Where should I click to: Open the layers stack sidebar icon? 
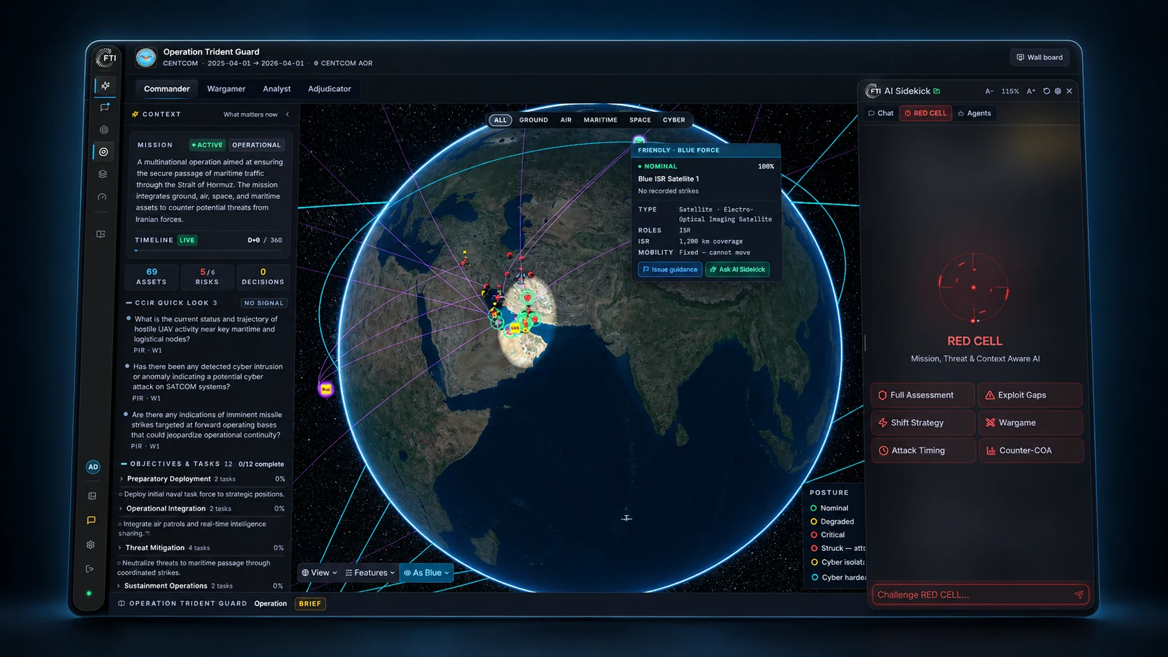[103, 174]
